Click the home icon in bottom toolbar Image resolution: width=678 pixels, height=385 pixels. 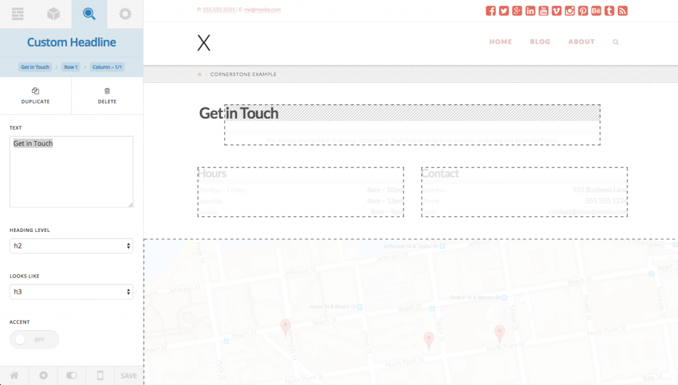pyautogui.click(x=14, y=375)
